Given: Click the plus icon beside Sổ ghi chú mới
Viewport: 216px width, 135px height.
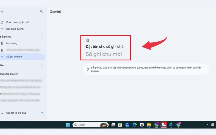Looking at the screenshot, I should 2,57.
